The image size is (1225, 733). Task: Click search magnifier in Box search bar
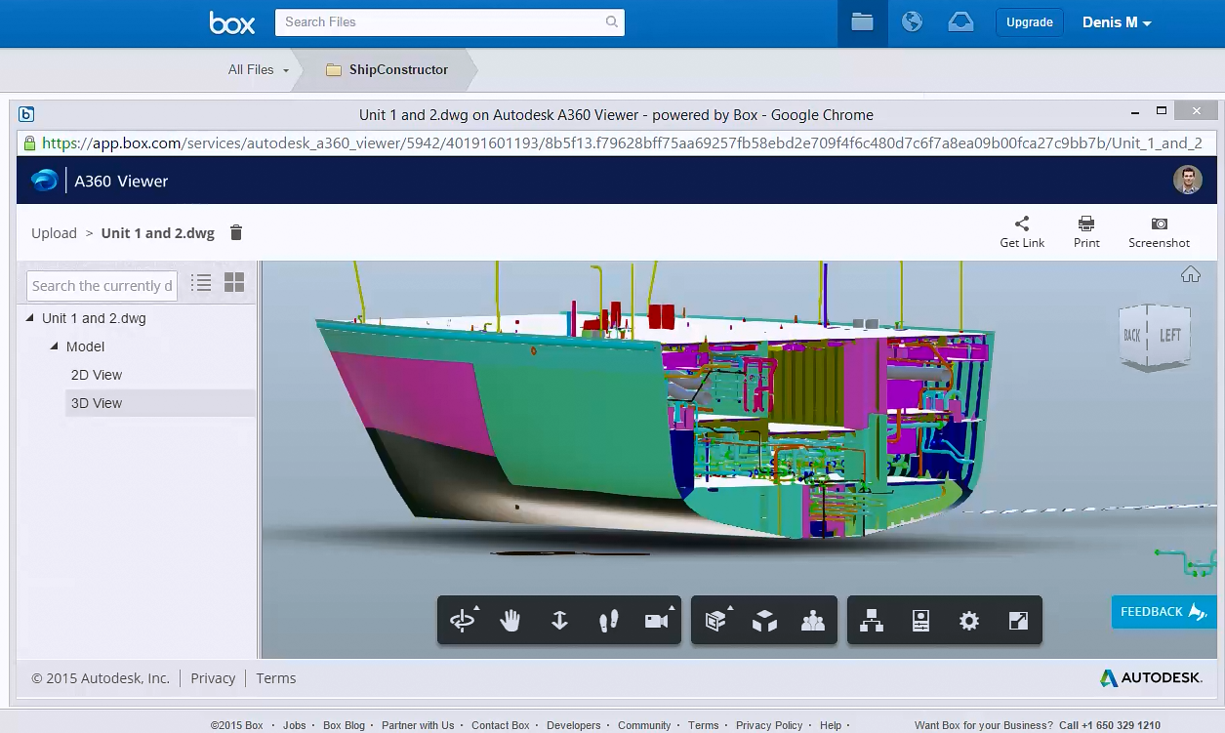coord(612,21)
